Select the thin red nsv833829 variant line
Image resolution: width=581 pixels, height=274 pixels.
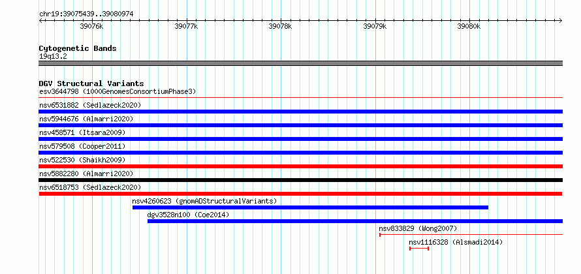click(471, 234)
